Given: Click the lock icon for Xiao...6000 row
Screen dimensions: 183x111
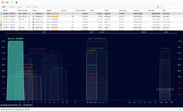Looking at the screenshot, I should pyautogui.click(x=29, y=13).
